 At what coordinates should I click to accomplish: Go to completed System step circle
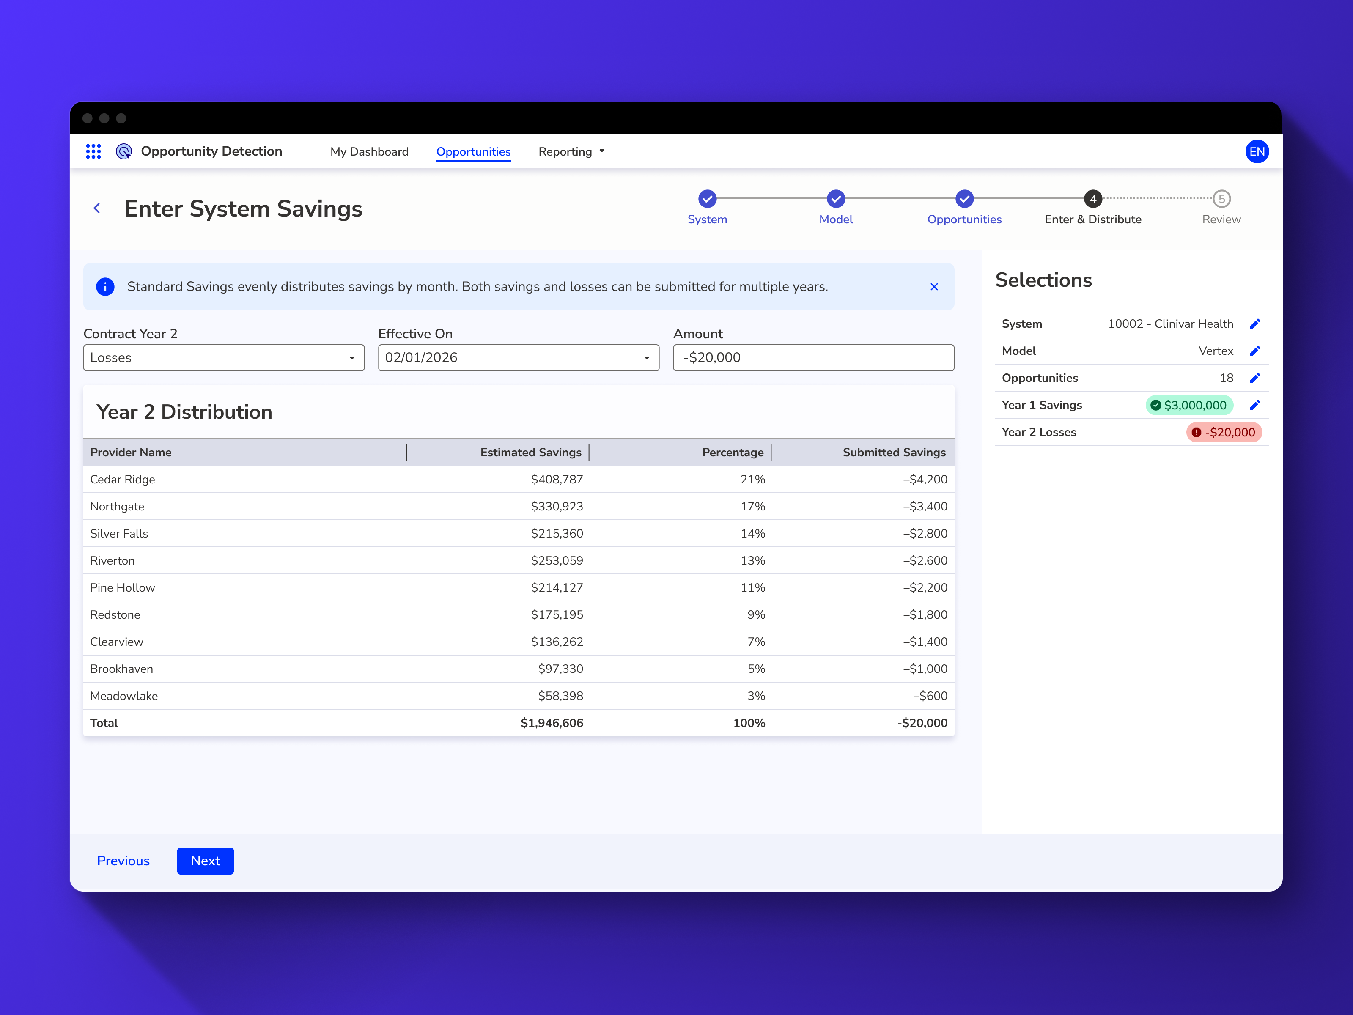pos(707,199)
